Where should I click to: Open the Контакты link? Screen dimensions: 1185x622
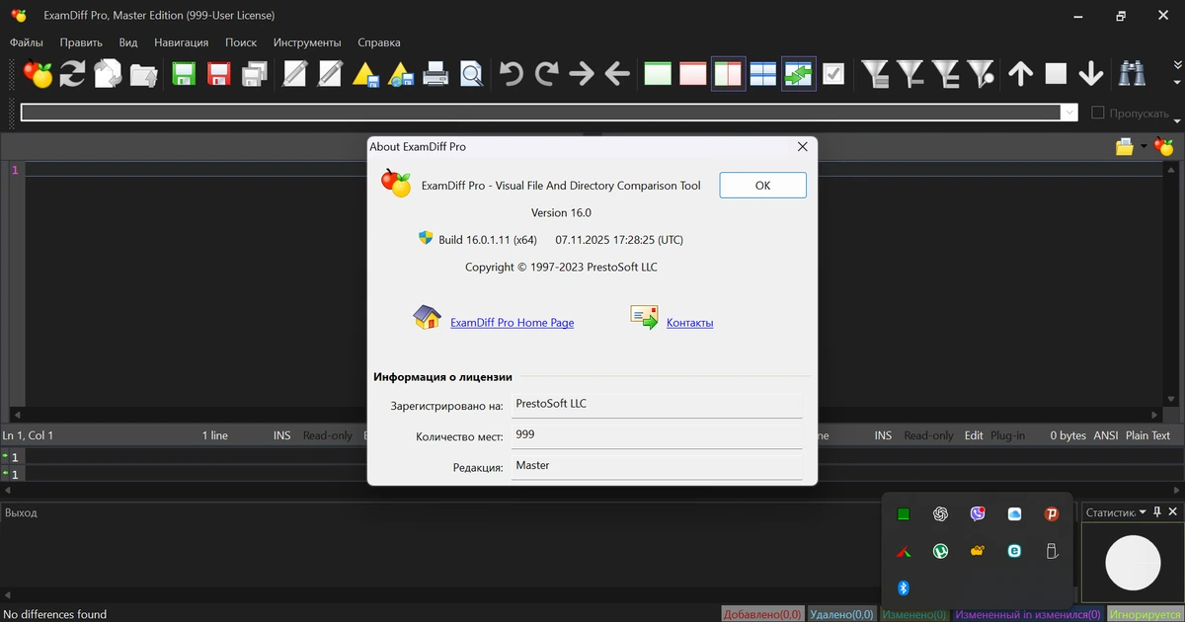tap(689, 323)
